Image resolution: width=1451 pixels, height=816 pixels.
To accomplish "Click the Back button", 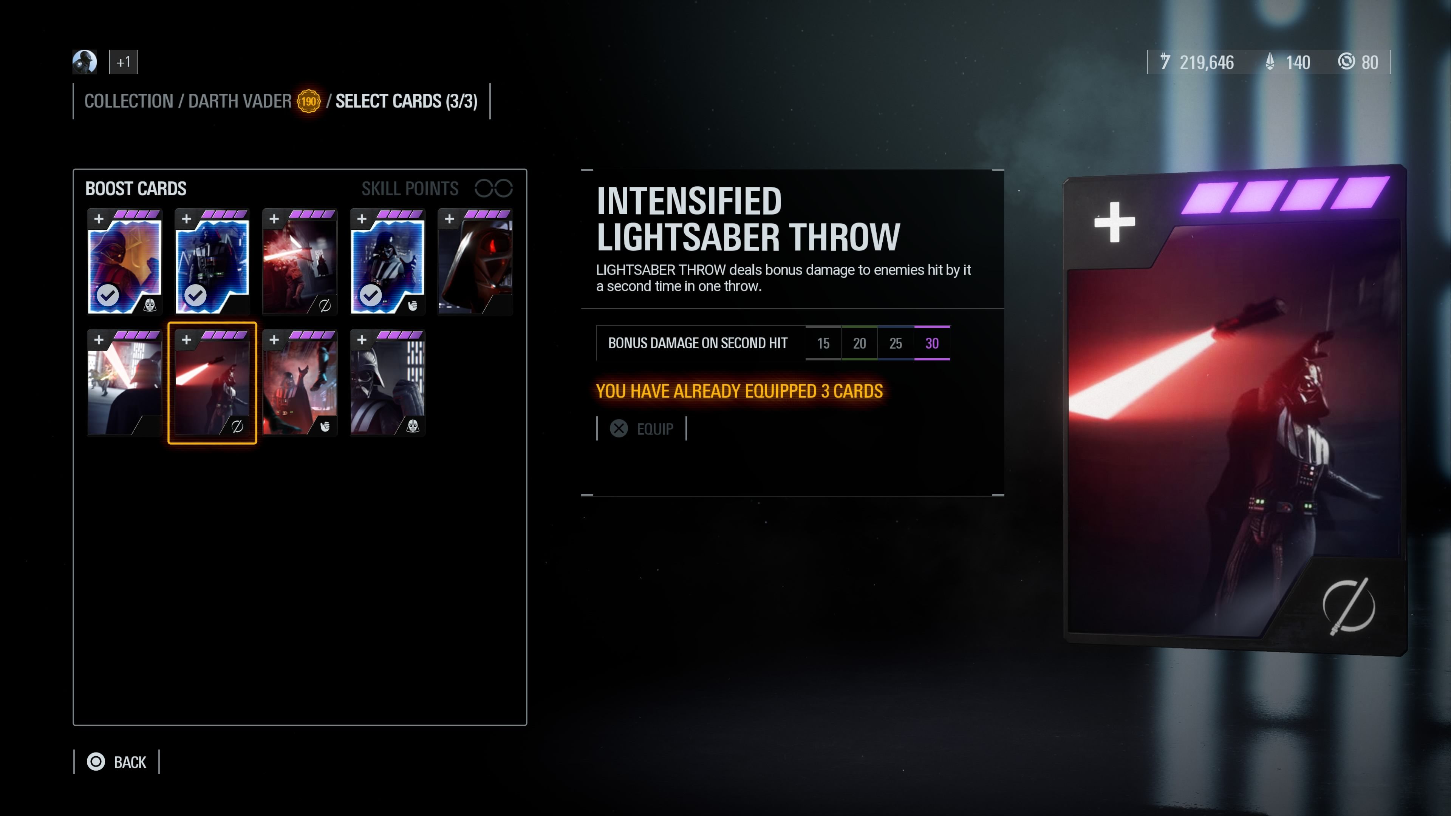I will pyautogui.click(x=117, y=761).
